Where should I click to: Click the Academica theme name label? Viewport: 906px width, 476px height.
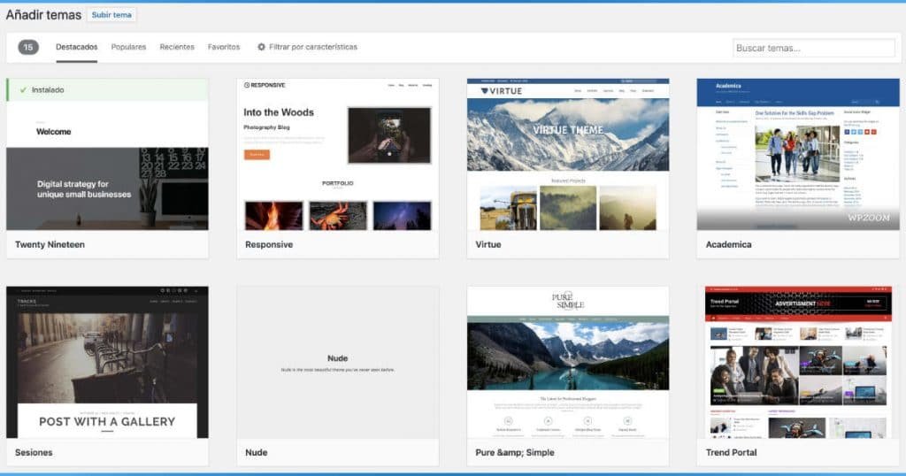pos(729,244)
